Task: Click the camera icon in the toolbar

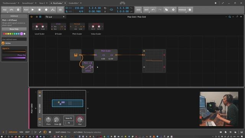Action: (x=60, y=10)
